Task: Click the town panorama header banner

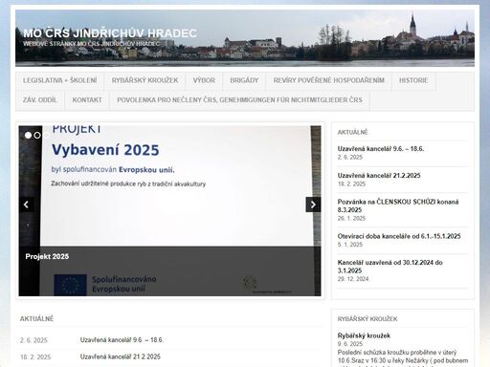Action: (245, 38)
